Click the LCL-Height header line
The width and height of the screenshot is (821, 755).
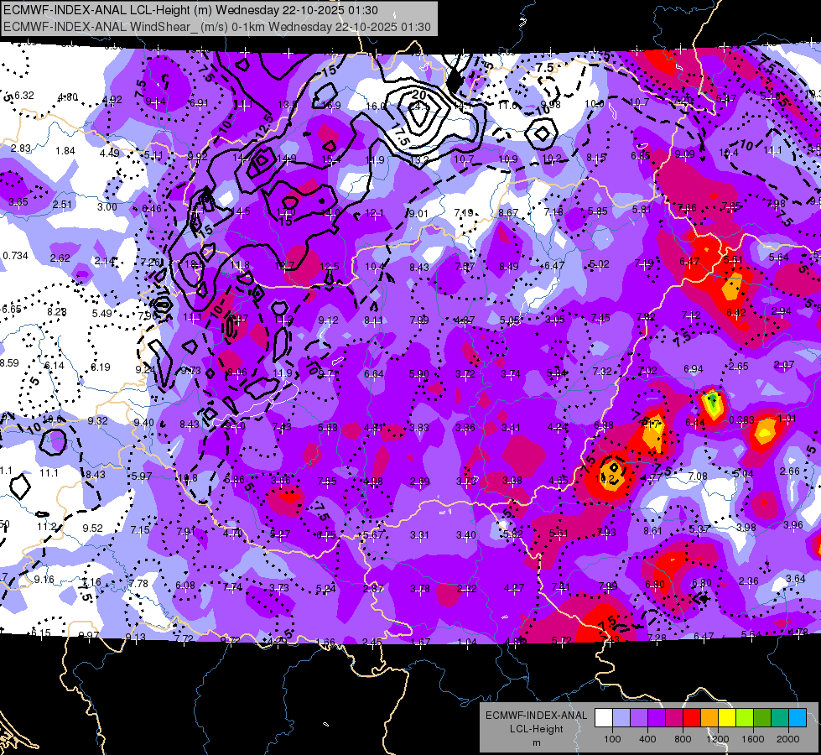click(190, 10)
